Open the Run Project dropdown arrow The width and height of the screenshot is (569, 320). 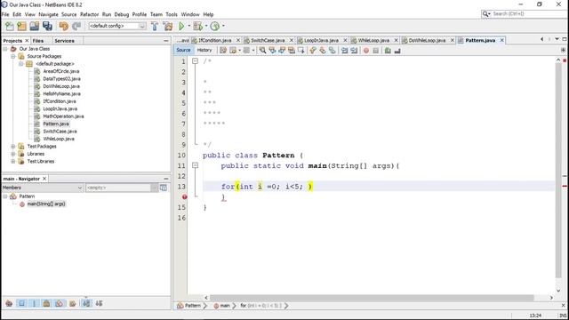(188, 26)
